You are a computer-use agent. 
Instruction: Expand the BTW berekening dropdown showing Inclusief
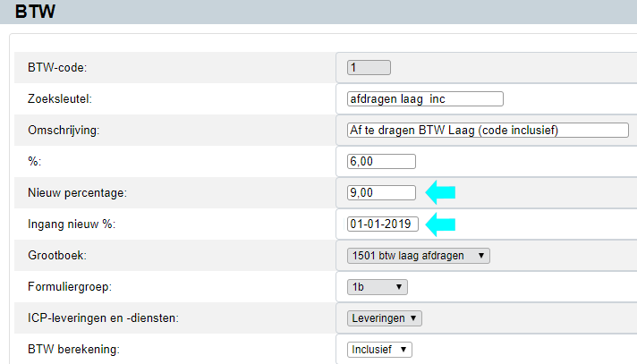pyautogui.click(x=380, y=349)
